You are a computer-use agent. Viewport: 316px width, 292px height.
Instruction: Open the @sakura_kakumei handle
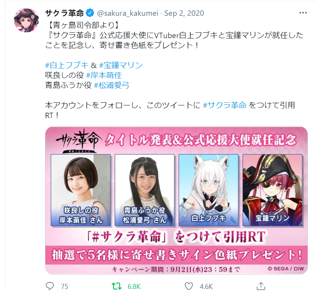tap(127, 13)
